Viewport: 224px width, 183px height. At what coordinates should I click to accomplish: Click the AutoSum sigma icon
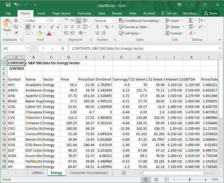[191, 21]
